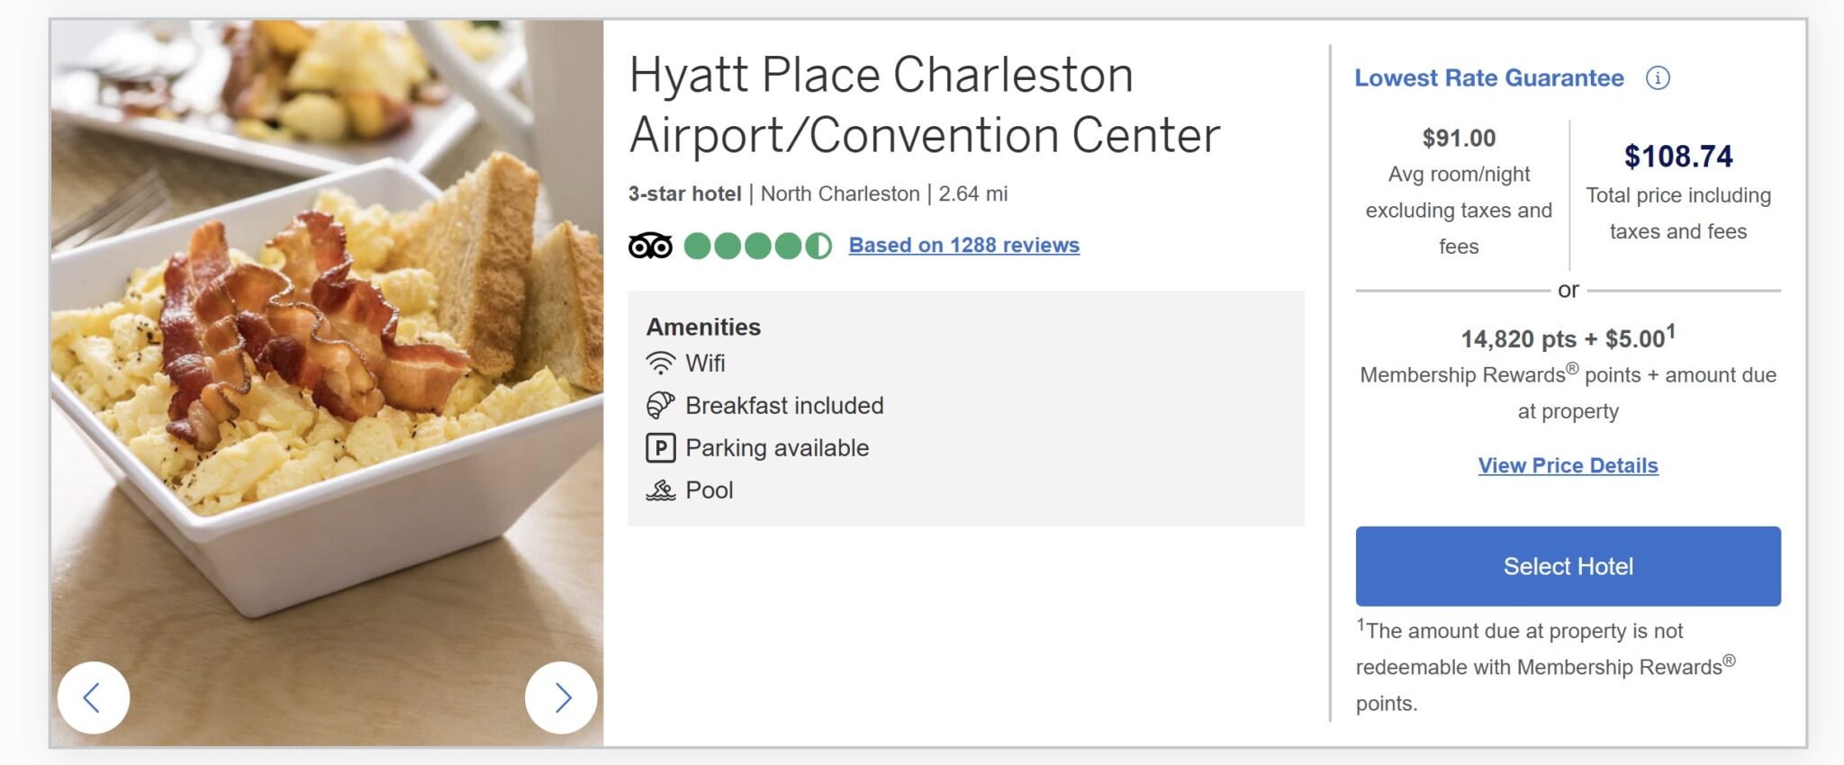Click the $108.74 total price
The image size is (1844, 765).
click(x=1678, y=157)
